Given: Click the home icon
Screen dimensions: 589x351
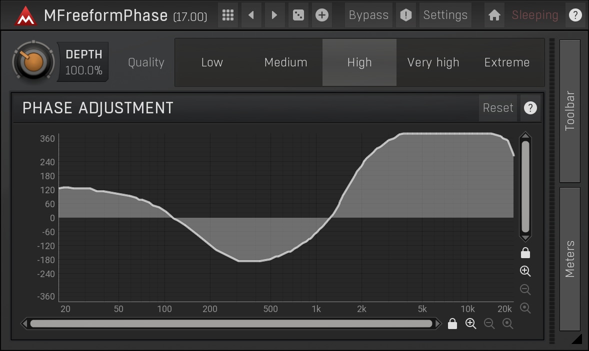Looking at the screenshot, I should tap(494, 15).
